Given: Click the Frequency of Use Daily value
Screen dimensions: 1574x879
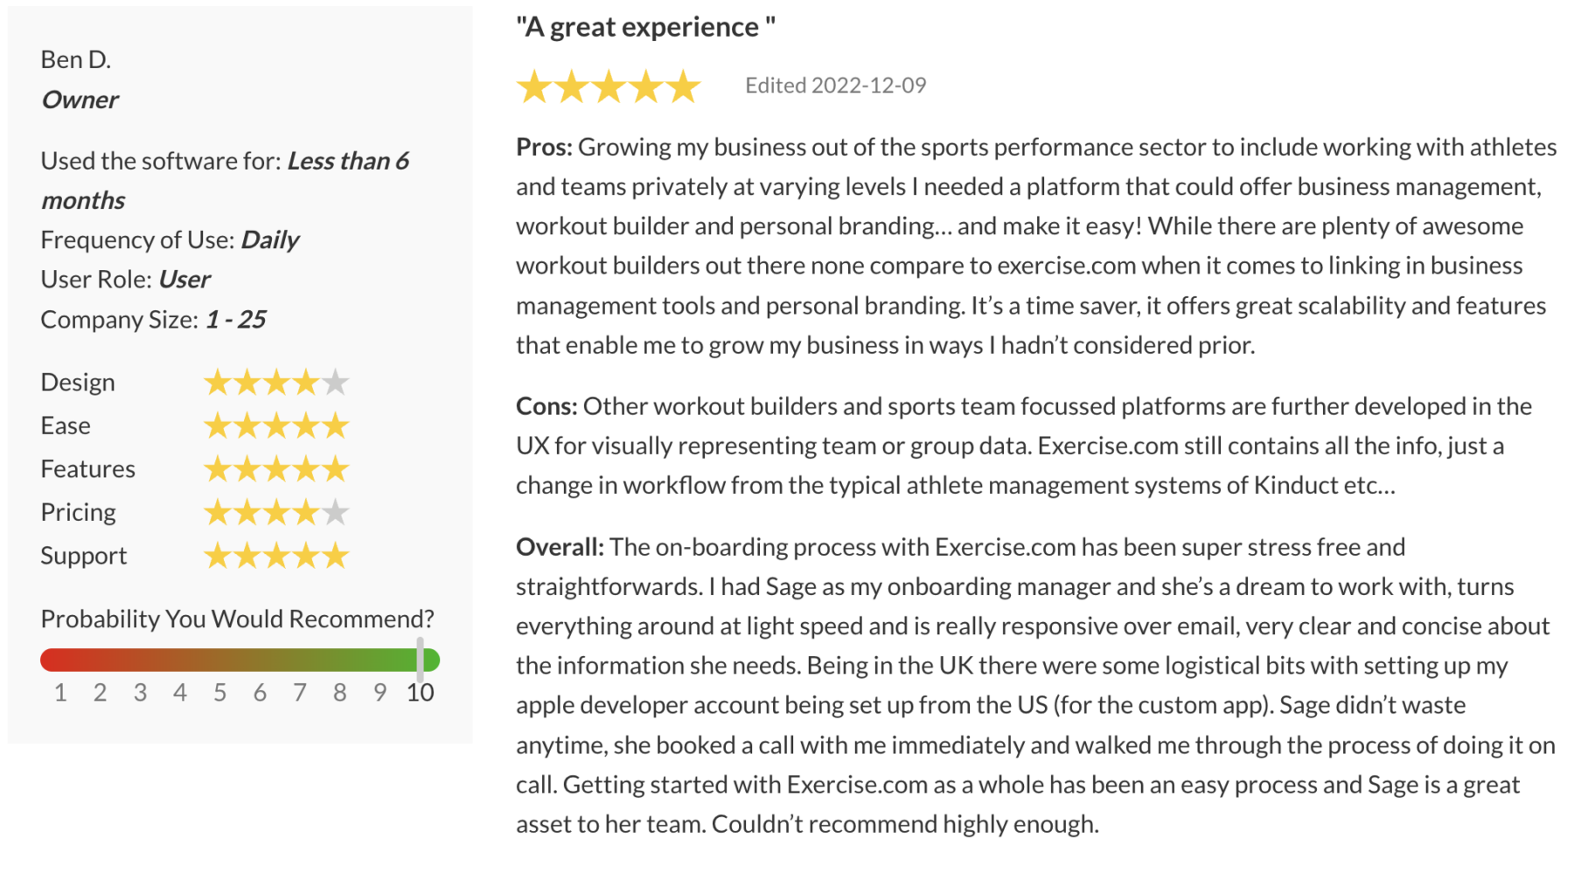Looking at the screenshot, I should [271, 239].
